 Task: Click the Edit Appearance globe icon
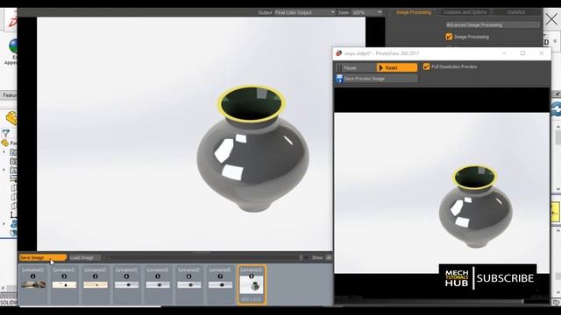13,46
